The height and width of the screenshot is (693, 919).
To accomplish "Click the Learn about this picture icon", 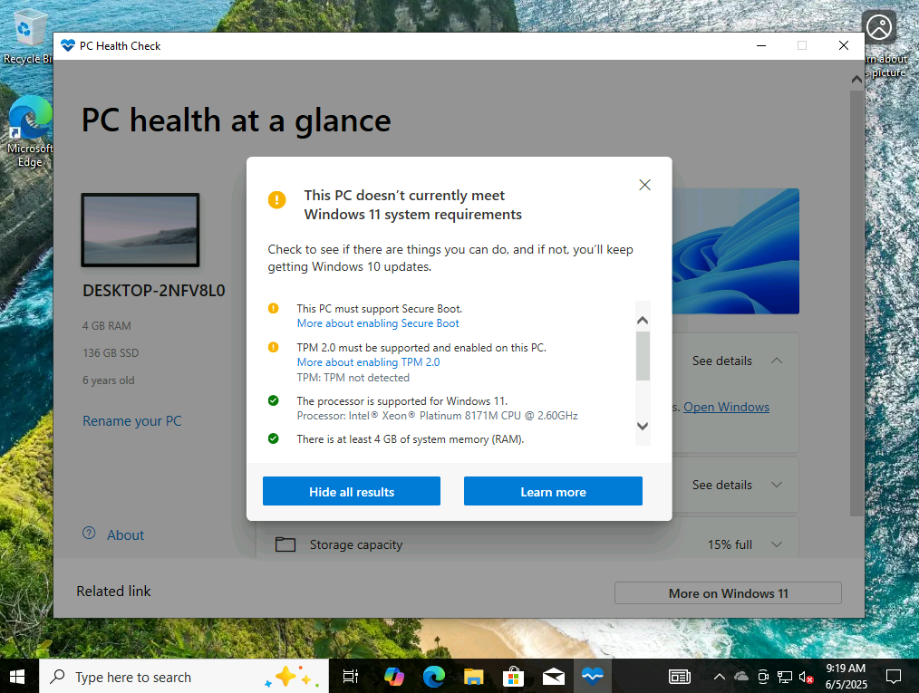I will point(879,27).
